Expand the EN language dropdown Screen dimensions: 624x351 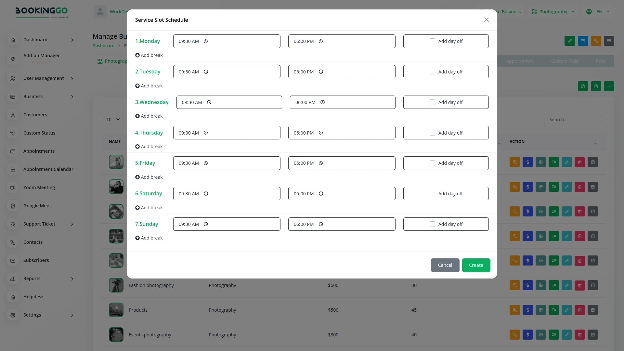point(598,12)
